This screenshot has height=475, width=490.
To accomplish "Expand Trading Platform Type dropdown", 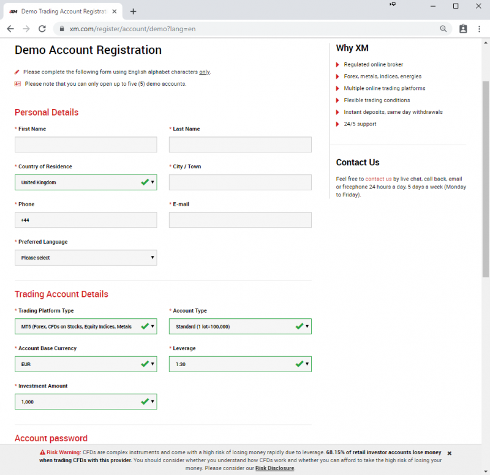I will pyautogui.click(x=86, y=326).
